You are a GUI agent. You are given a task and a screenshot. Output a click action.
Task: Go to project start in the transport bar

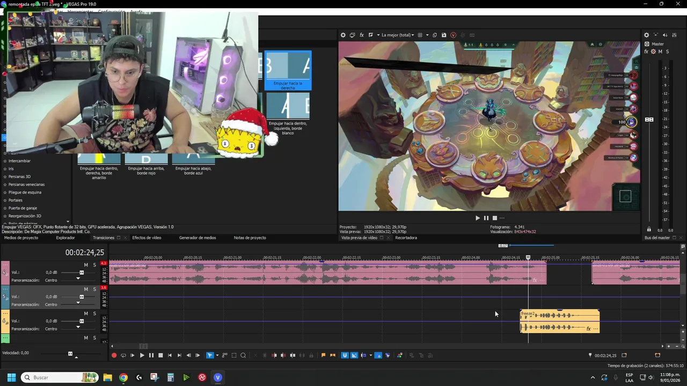click(x=170, y=355)
